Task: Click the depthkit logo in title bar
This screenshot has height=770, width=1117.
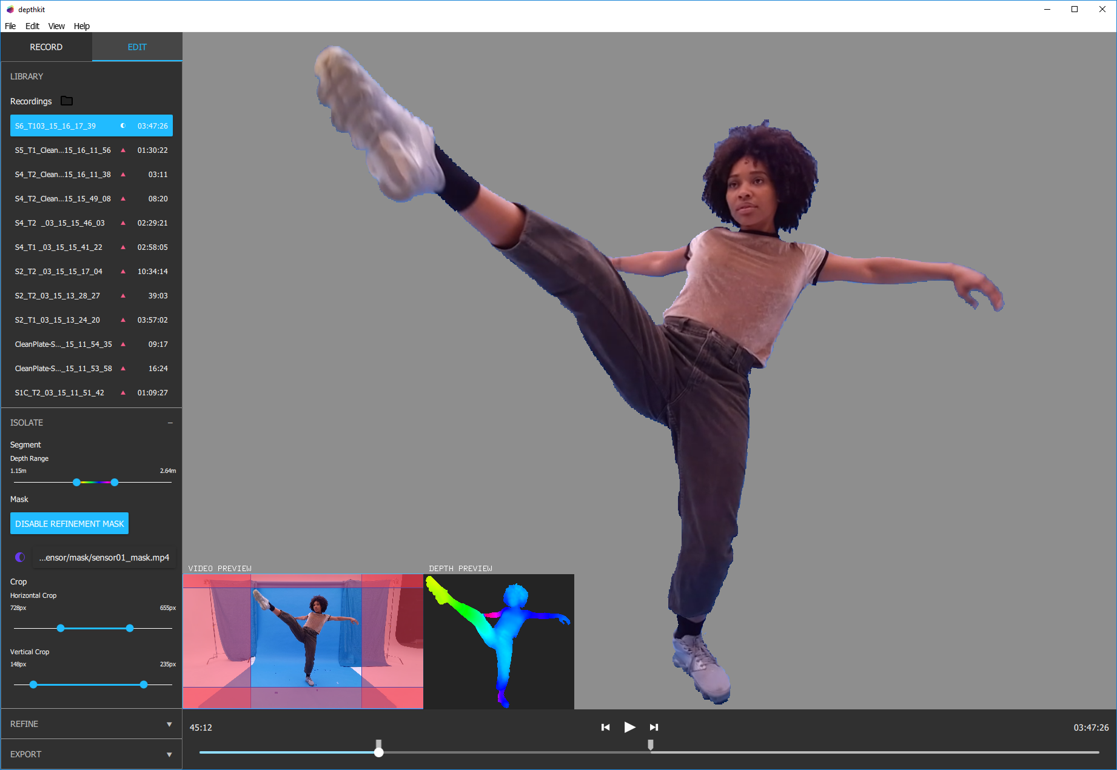Action: pos(10,10)
